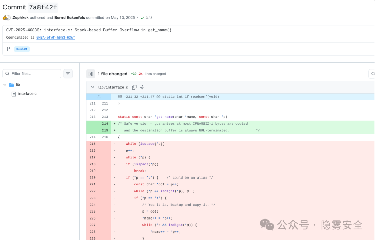Click the author link Zephkek
This screenshot has width=375, height=240.
[20, 17]
